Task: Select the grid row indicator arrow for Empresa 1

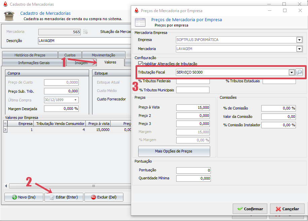Action: (5, 130)
